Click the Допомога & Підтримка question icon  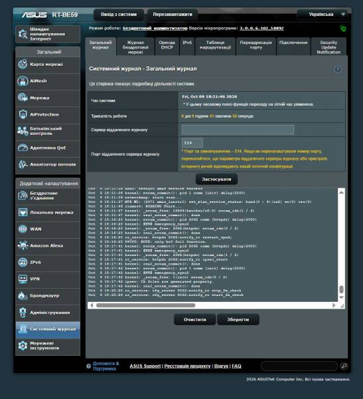point(88,366)
